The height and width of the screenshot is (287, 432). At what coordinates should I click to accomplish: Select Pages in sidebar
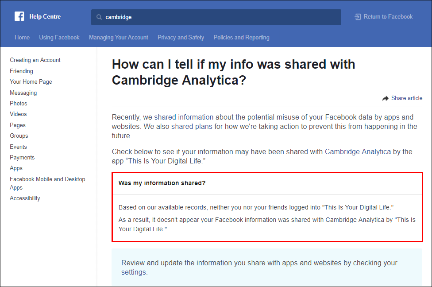click(x=18, y=125)
